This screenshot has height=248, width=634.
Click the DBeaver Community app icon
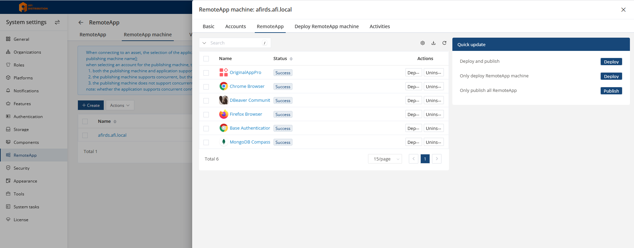pyautogui.click(x=223, y=100)
